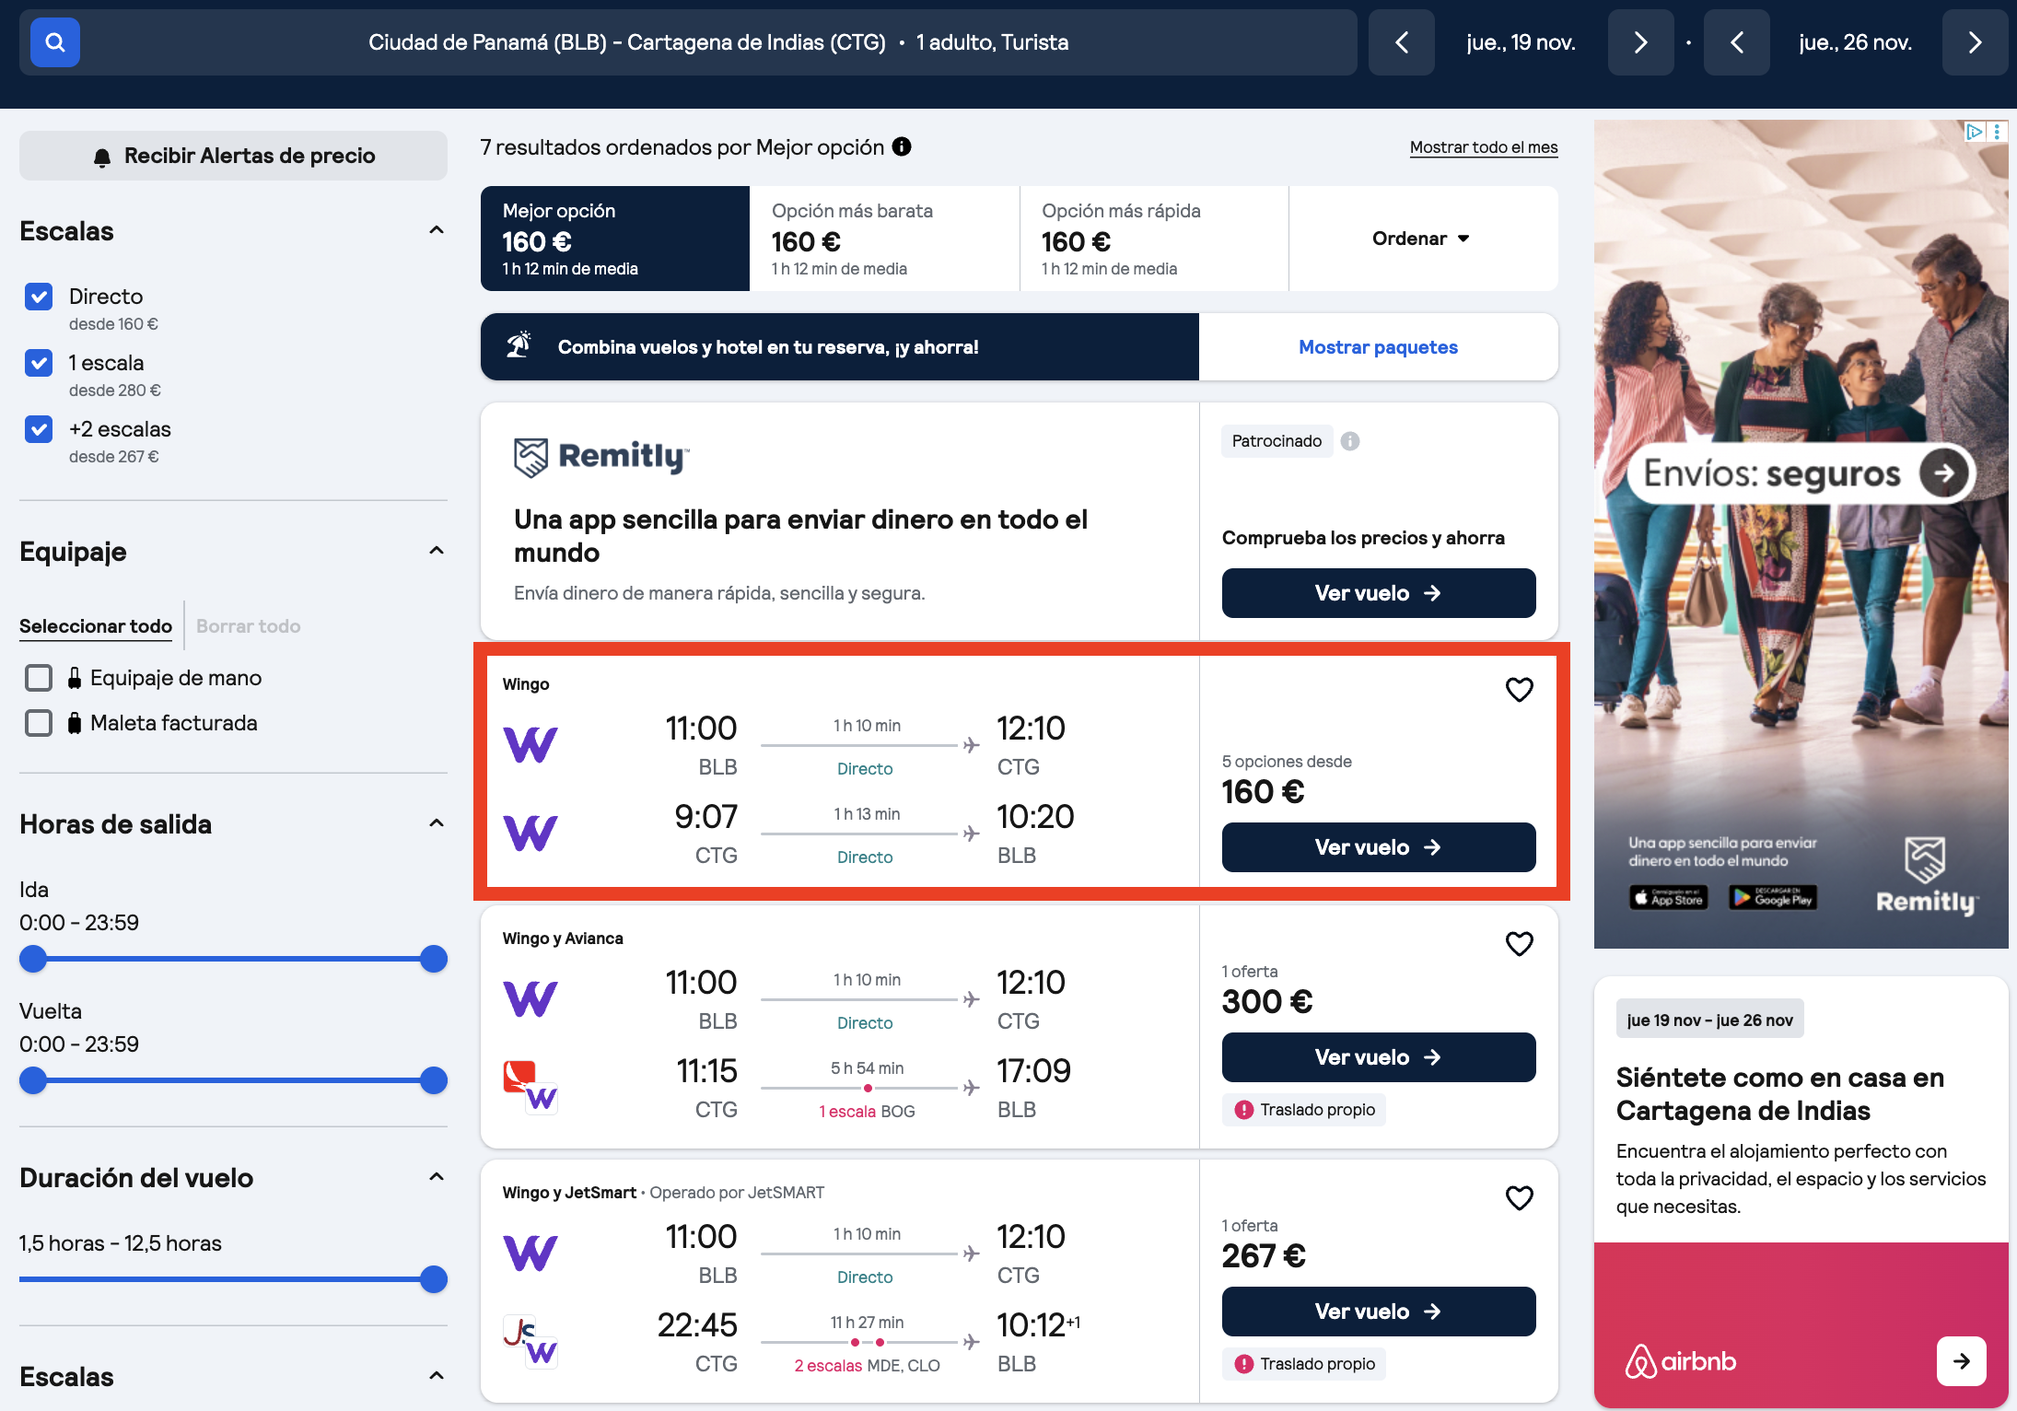Go to next day after jue., 26 nov.
The image size is (2017, 1411).
pyautogui.click(x=1975, y=42)
